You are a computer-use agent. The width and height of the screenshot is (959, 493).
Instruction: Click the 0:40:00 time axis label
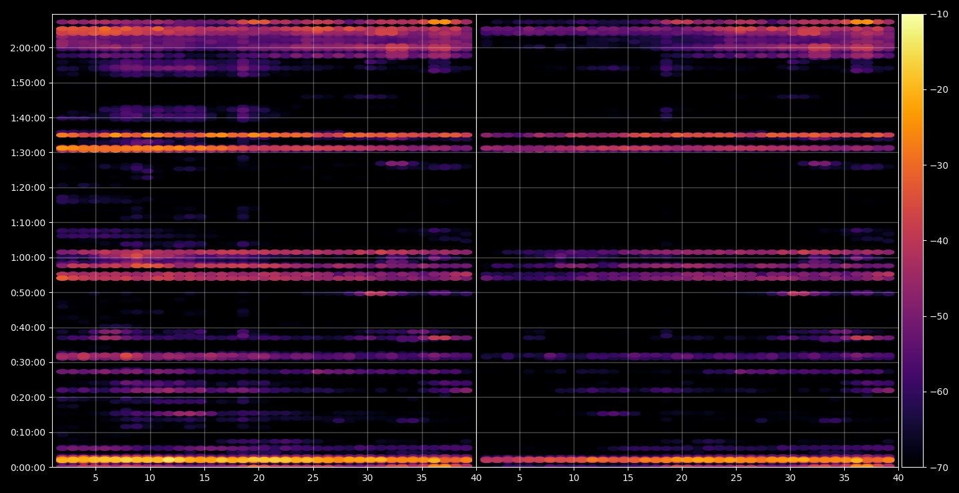click(x=28, y=328)
